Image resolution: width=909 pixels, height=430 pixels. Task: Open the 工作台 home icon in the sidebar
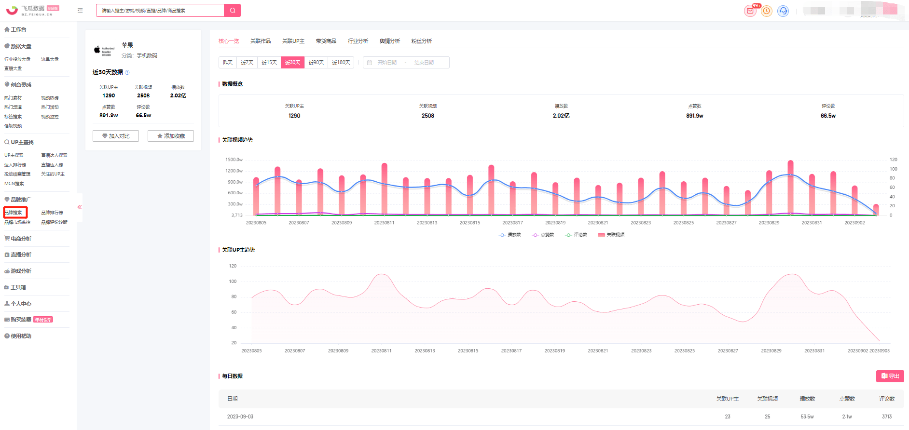point(7,29)
